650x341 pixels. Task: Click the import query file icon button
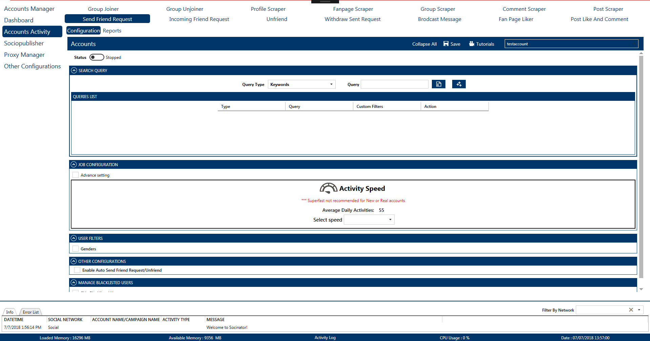tap(439, 84)
